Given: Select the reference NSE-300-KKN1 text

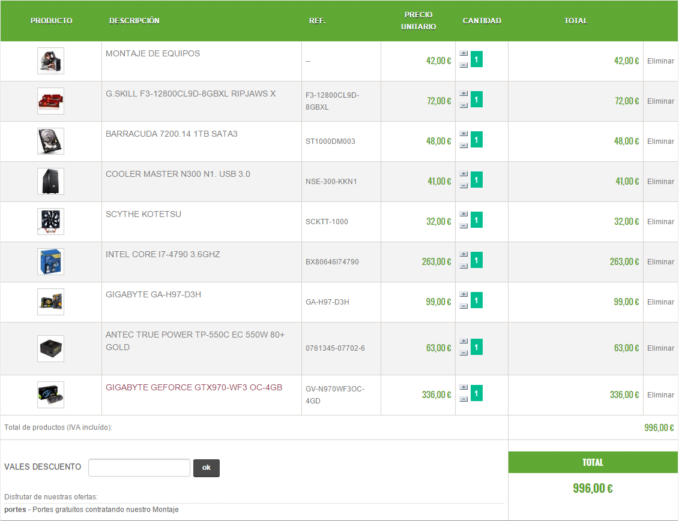Looking at the screenshot, I should pos(331,182).
